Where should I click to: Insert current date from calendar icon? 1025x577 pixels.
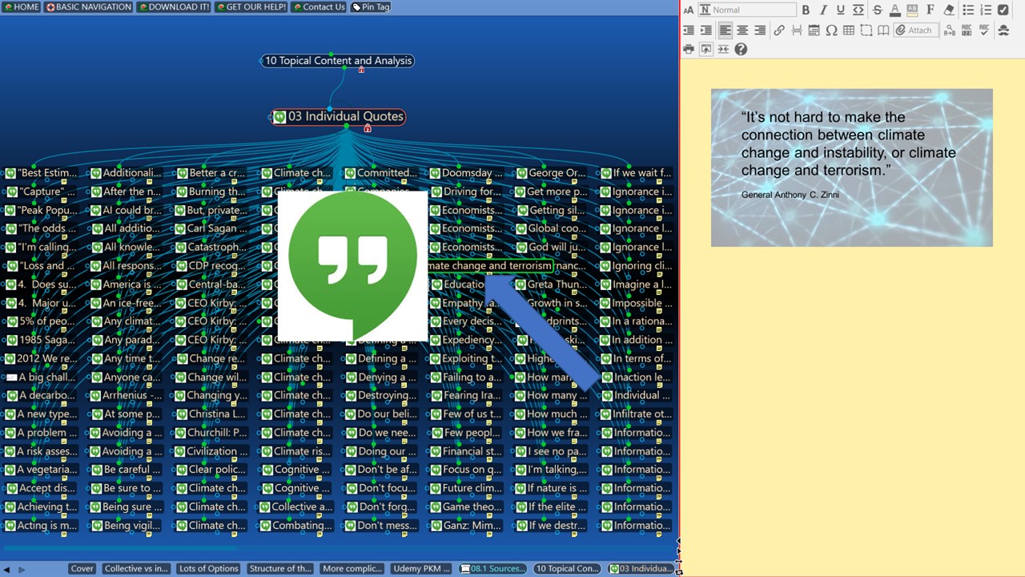point(814,30)
